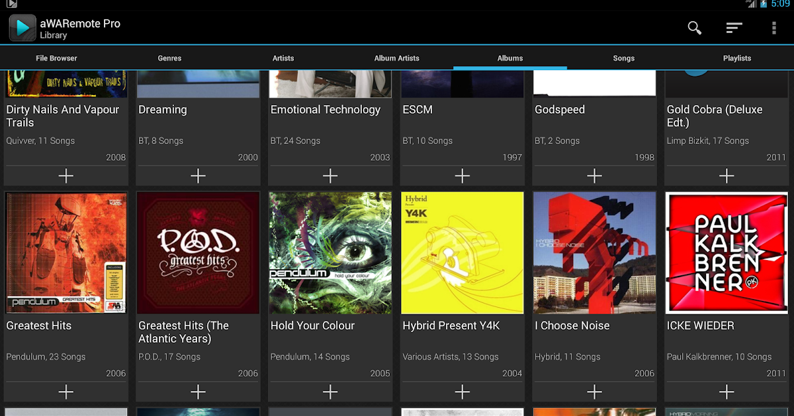794x416 pixels.
Task: Add Dirty Nails And Vapour Trails album with plus
Action: (x=66, y=176)
